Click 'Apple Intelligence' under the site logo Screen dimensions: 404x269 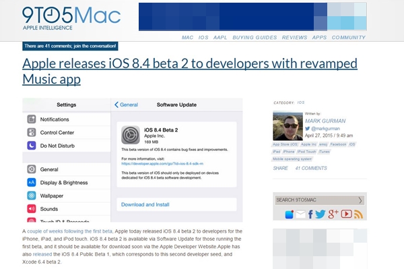(x=48, y=28)
